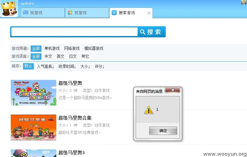
Task: Filter channel by 单机游戏
Action: pos(52,48)
